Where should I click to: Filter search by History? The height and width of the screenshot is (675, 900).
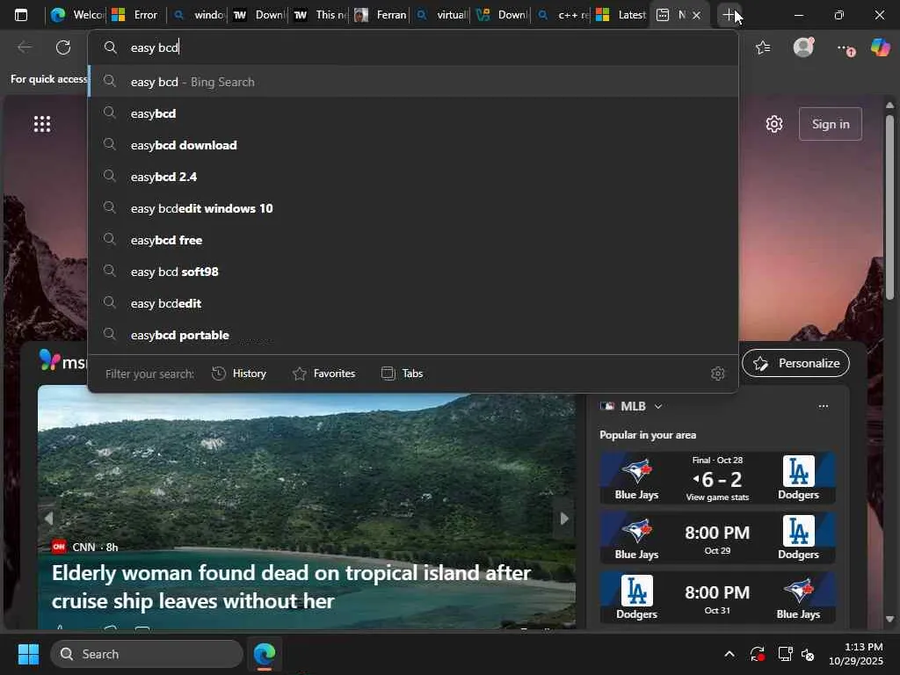(239, 374)
